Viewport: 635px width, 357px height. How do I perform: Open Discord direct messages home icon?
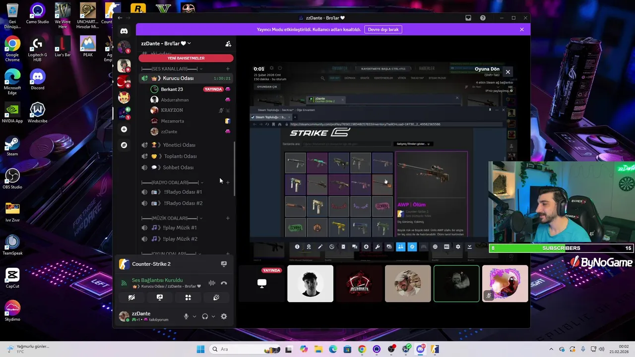124,31
